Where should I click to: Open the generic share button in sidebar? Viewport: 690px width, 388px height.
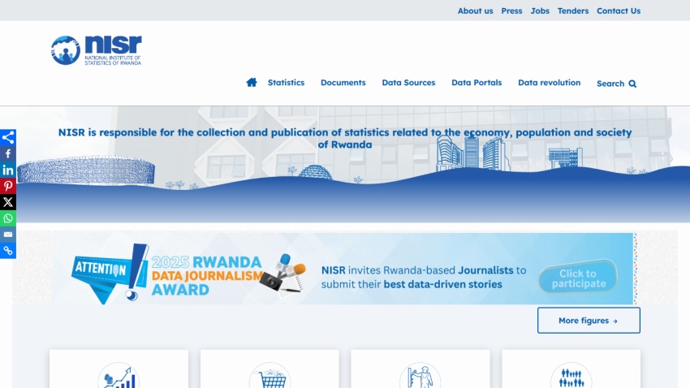click(x=8, y=138)
